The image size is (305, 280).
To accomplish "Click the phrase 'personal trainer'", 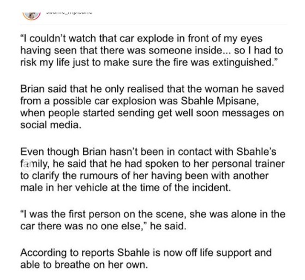I will [x=248, y=164].
